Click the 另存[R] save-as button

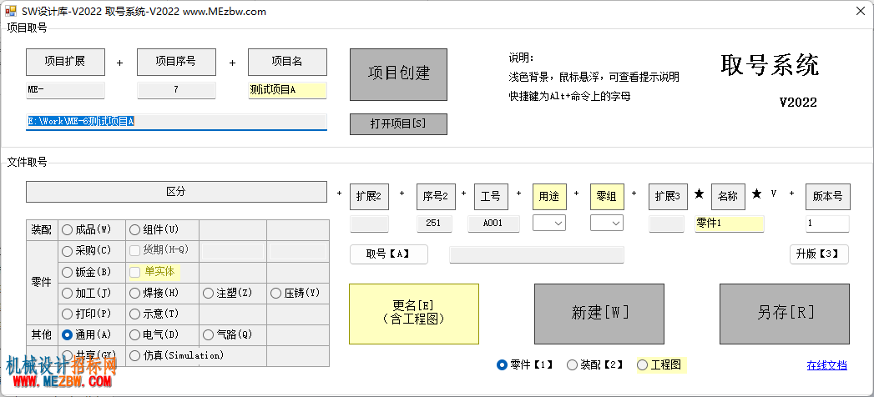pos(785,314)
